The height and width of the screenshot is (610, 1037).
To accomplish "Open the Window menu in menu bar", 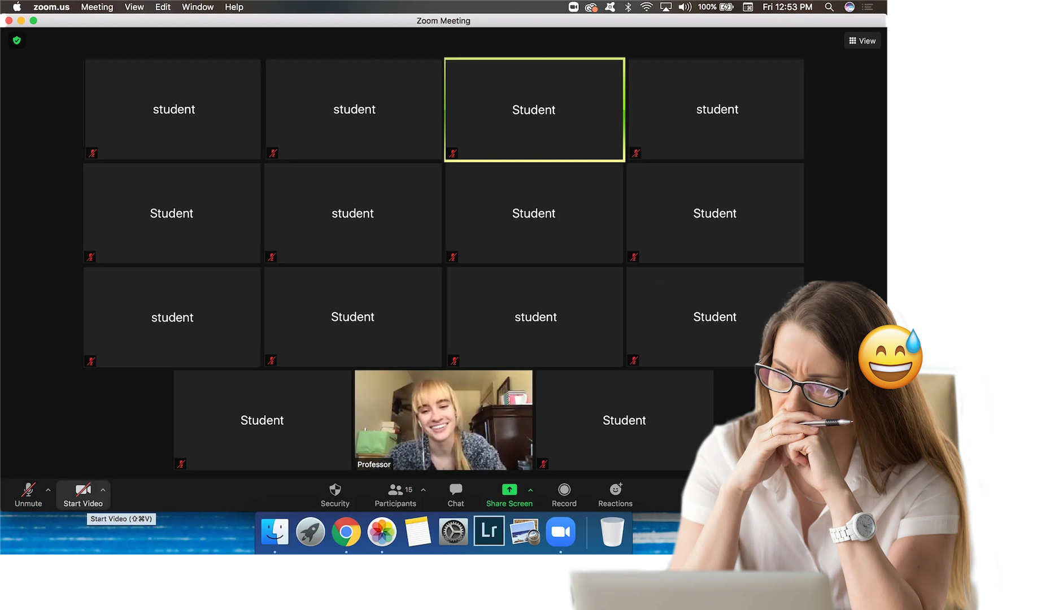I will [x=197, y=7].
